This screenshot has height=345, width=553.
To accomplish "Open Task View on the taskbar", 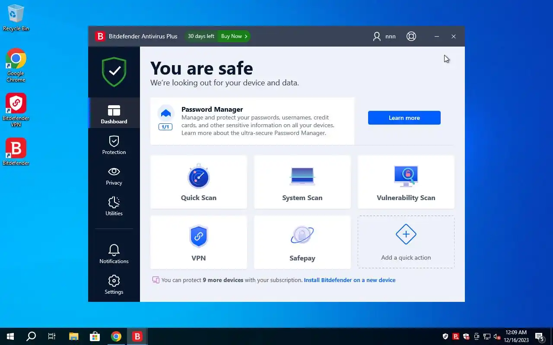I will [52, 336].
